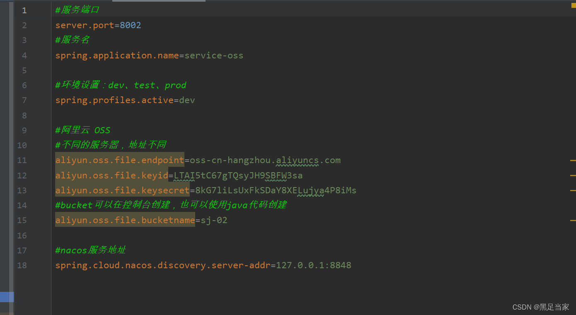Image resolution: width=576 pixels, height=315 pixels.
Task: Click the keyid value starting with 'LTAI5tC67'
Action: [x=238, y=176]
